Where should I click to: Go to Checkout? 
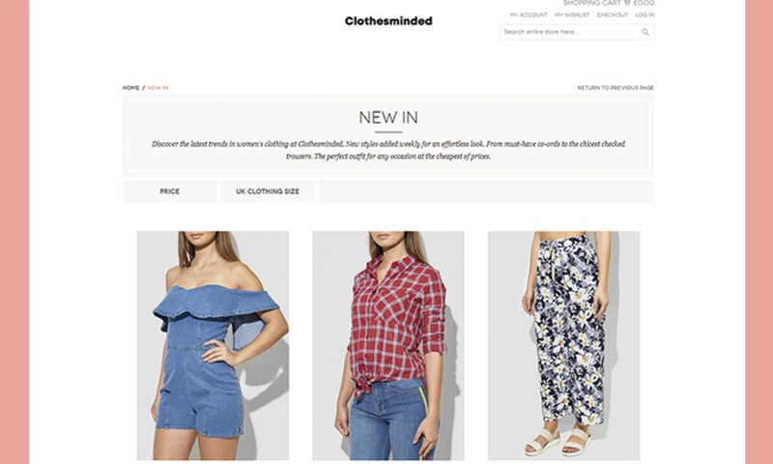click(x=613, y=14)
